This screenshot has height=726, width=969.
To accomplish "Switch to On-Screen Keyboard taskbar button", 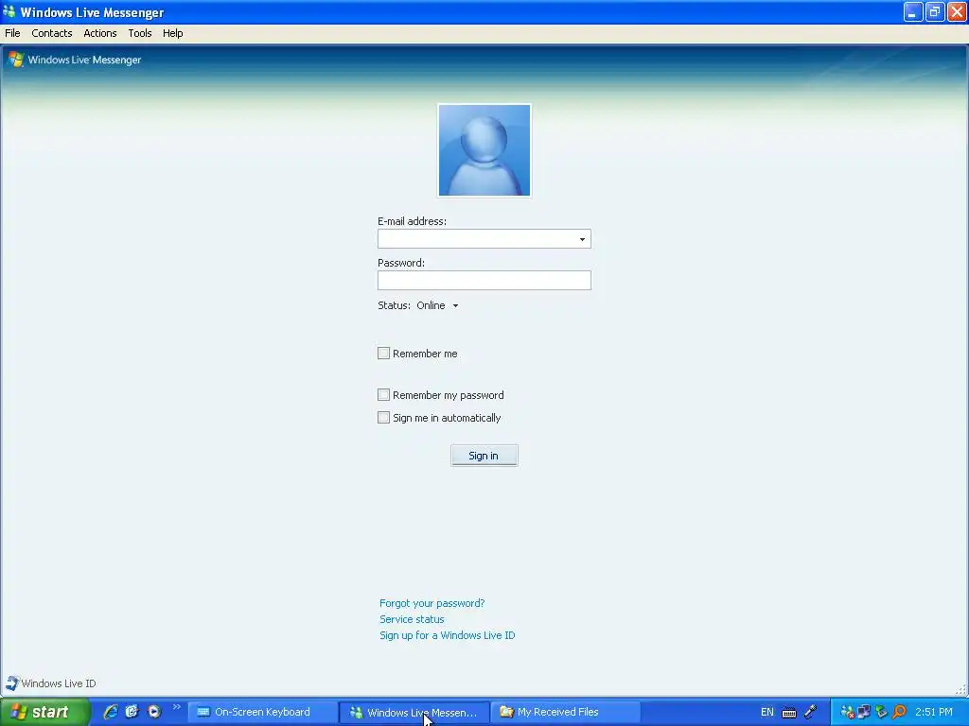I will 262,712.
